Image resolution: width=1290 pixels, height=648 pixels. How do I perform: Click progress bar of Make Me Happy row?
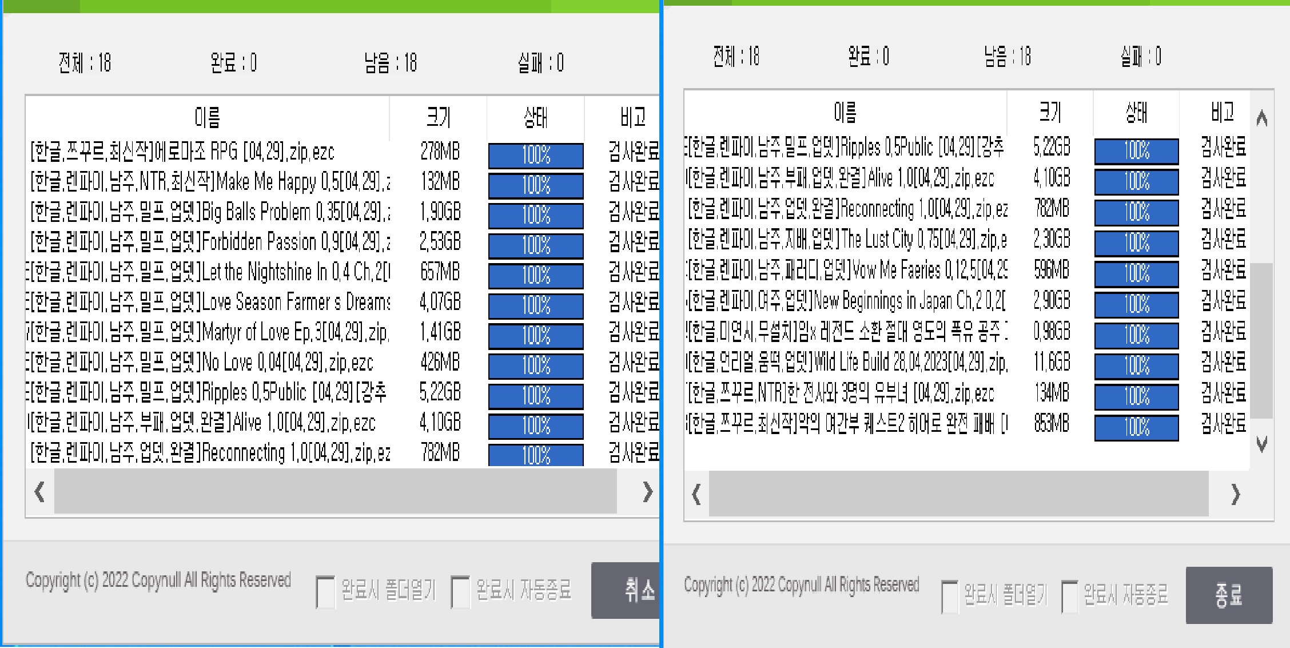(536, 185)
